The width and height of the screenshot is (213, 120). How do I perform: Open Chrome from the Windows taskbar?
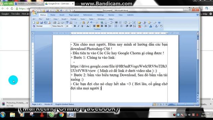tap(62, 115)
